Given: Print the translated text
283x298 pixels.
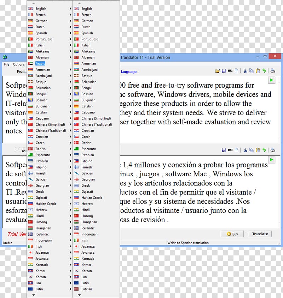Looking at the screenshot, I should (x=273, y=150).
